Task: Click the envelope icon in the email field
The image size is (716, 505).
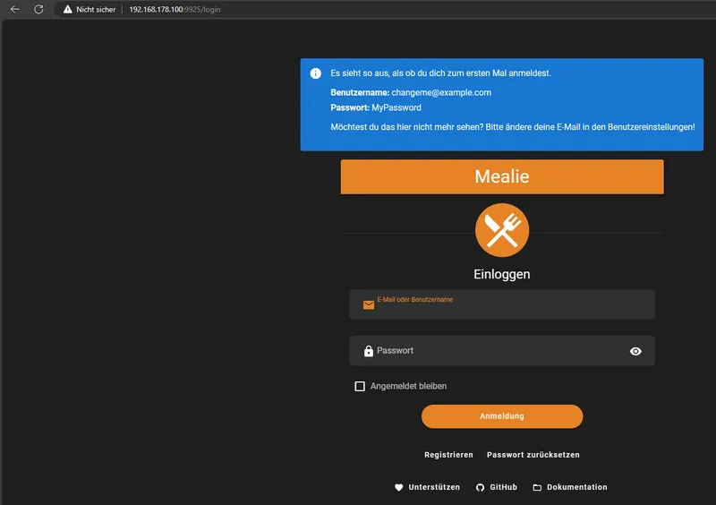Action: click(369, 305)
